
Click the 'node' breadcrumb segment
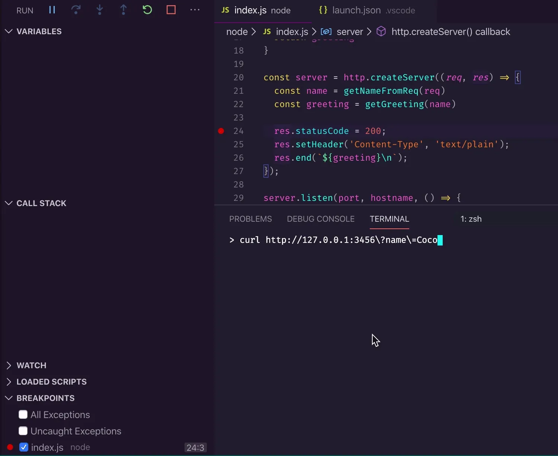click(x=237, y=32)
